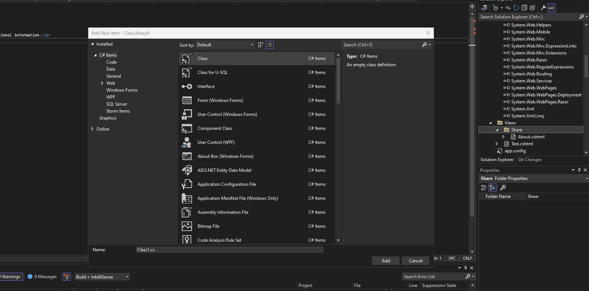Viewport: 589px width, 291px height.
Task: Switch to the Solution Explorer tab
Action: [497, 160]
